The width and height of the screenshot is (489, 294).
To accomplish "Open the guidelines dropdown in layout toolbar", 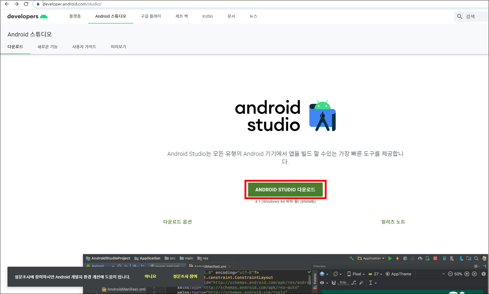I will click(x=372, y=283).
